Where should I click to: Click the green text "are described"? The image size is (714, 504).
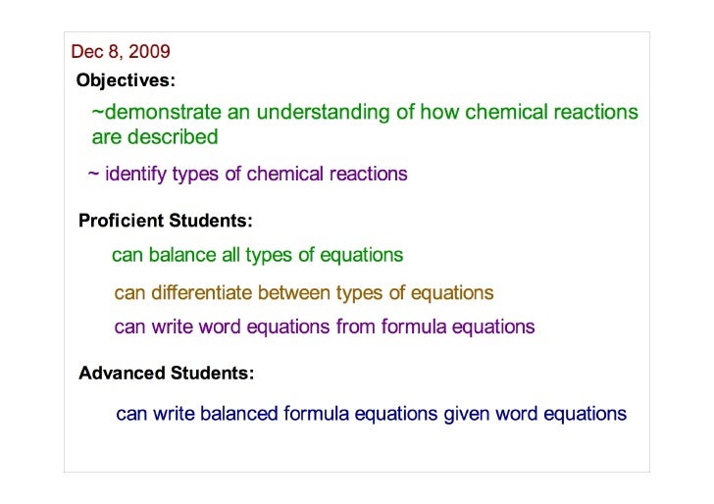pos(155,137)
